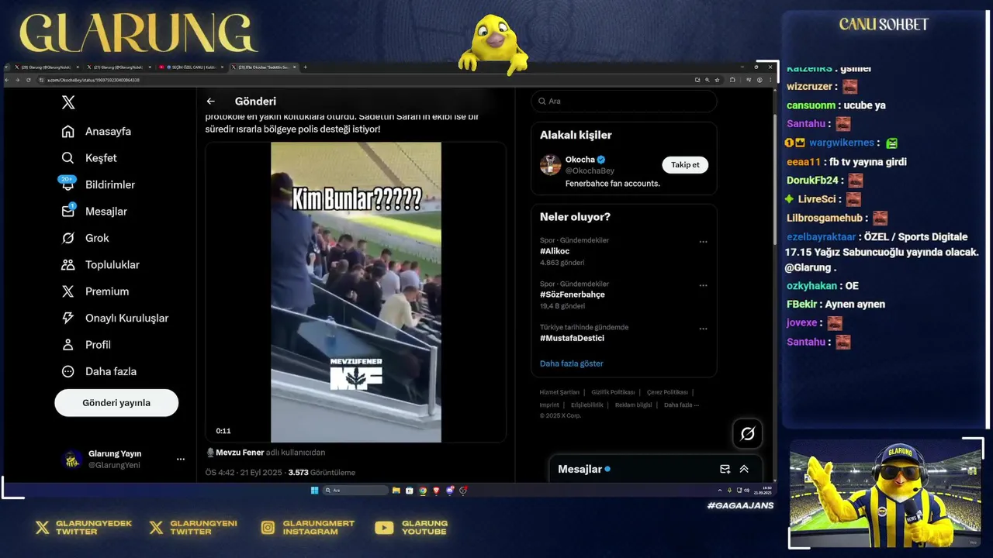Open Discord from the taskbar
This screenshot has width=993, height=558.
tap(450, 491)
